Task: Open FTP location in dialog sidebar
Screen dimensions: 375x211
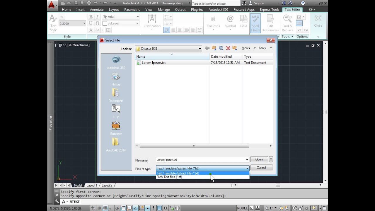Action: 116,112
